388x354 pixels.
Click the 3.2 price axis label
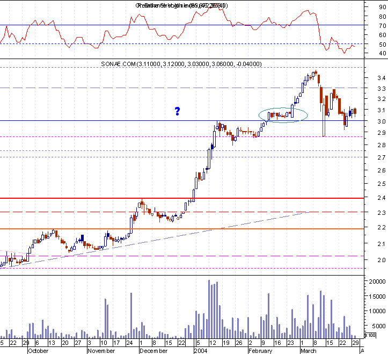click(382, 99)
